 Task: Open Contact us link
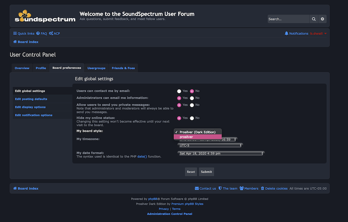[205, 188]
